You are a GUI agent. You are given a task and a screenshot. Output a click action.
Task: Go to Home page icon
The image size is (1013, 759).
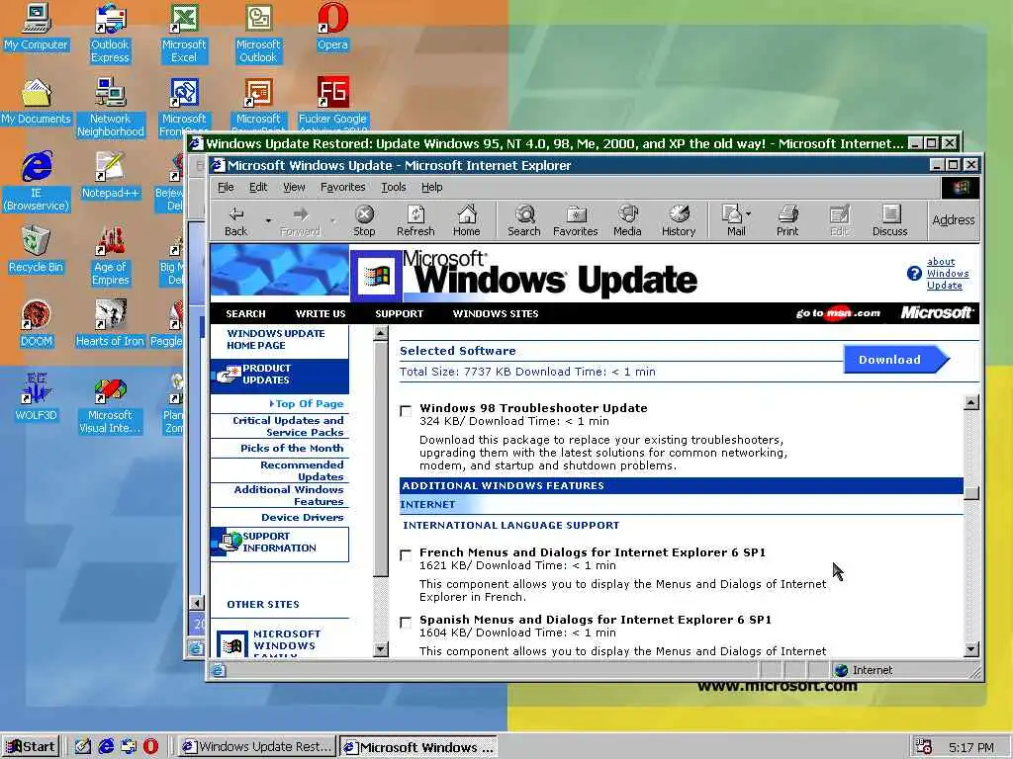(x=467, y=220)
